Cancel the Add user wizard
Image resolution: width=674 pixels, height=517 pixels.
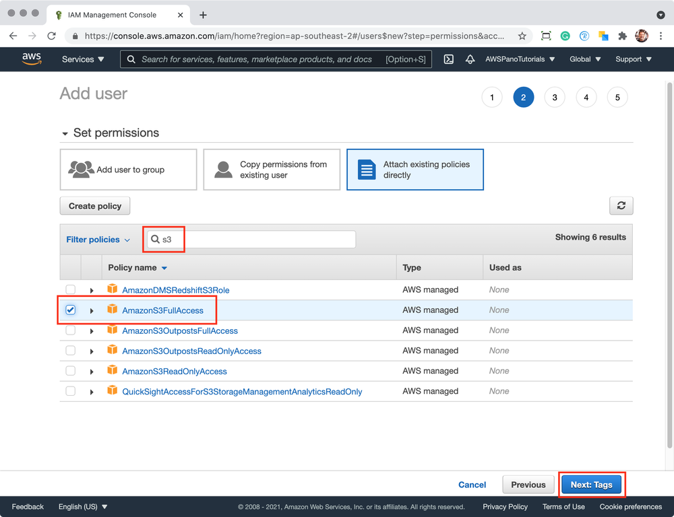point(472,485)
